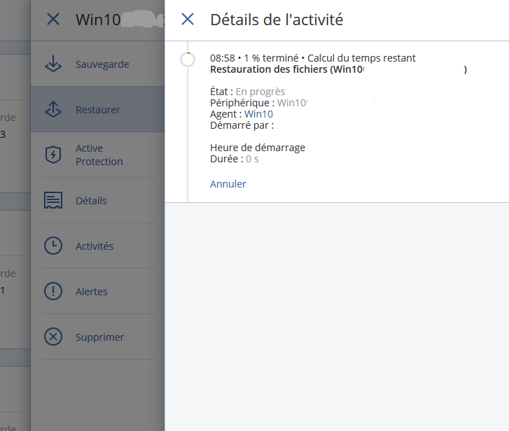The width and height of the screenshot is (509, 431).
Task: Close the Win10 device panel
Action: tap(53, 19)
